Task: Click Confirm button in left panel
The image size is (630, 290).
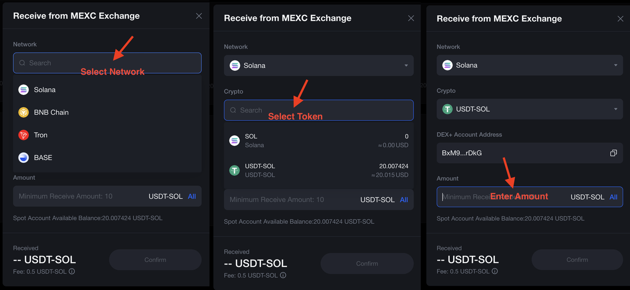Action: (x=155, y=260)
